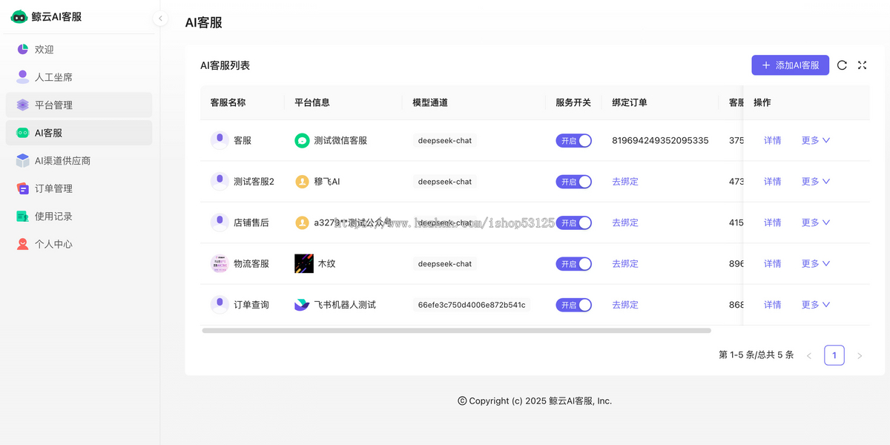Open 详情 for 客服 row

[772, 140]
